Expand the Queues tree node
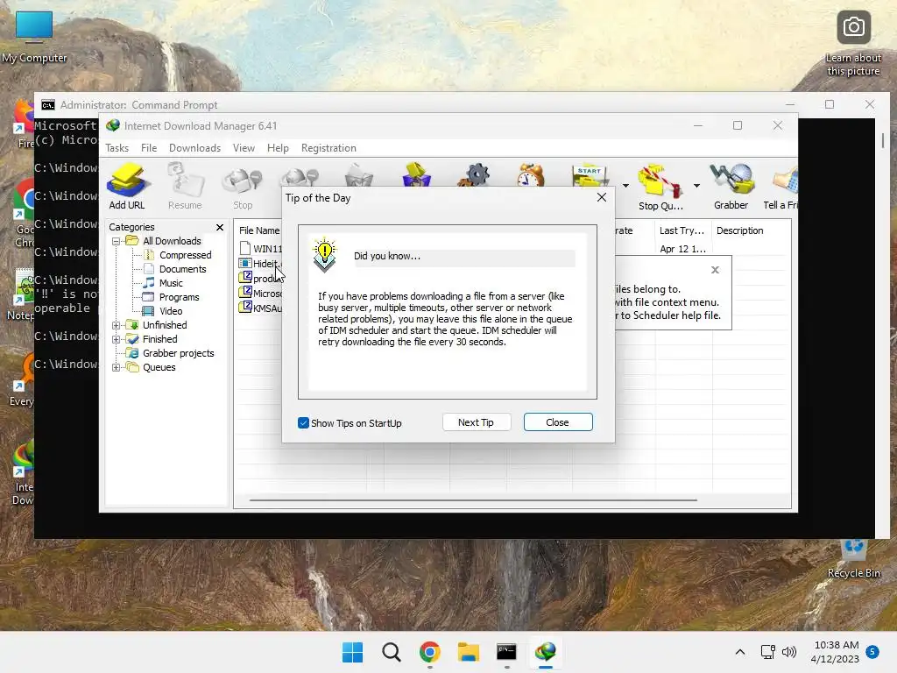897x673 pixels. tap(117, 367)
